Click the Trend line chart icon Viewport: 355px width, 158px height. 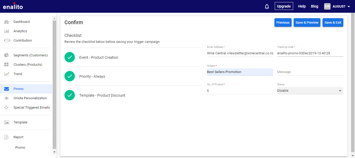[x=6, y=74]
